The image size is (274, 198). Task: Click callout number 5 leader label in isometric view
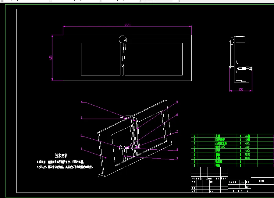coord(177,102)
